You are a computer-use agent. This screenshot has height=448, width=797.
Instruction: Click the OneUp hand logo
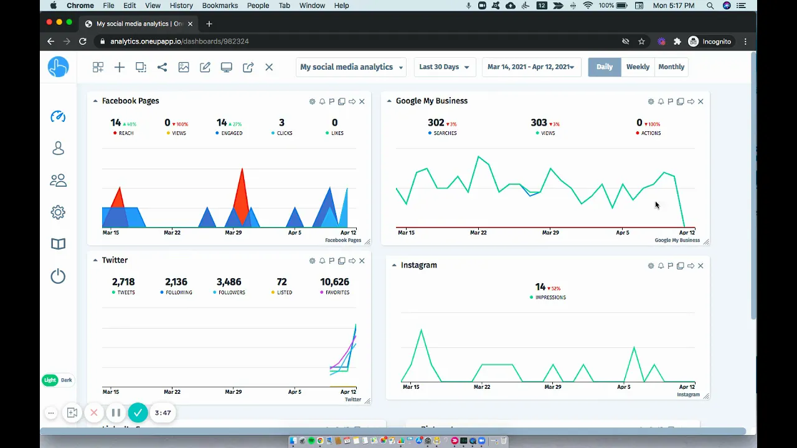[59, 67]
